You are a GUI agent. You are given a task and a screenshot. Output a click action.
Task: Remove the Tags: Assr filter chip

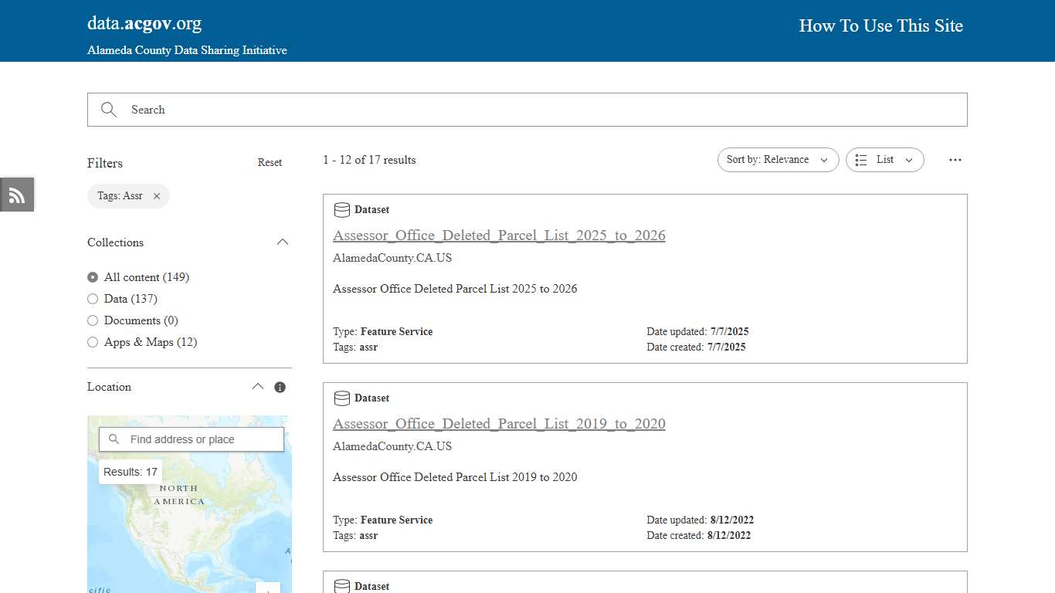point(156,196)
